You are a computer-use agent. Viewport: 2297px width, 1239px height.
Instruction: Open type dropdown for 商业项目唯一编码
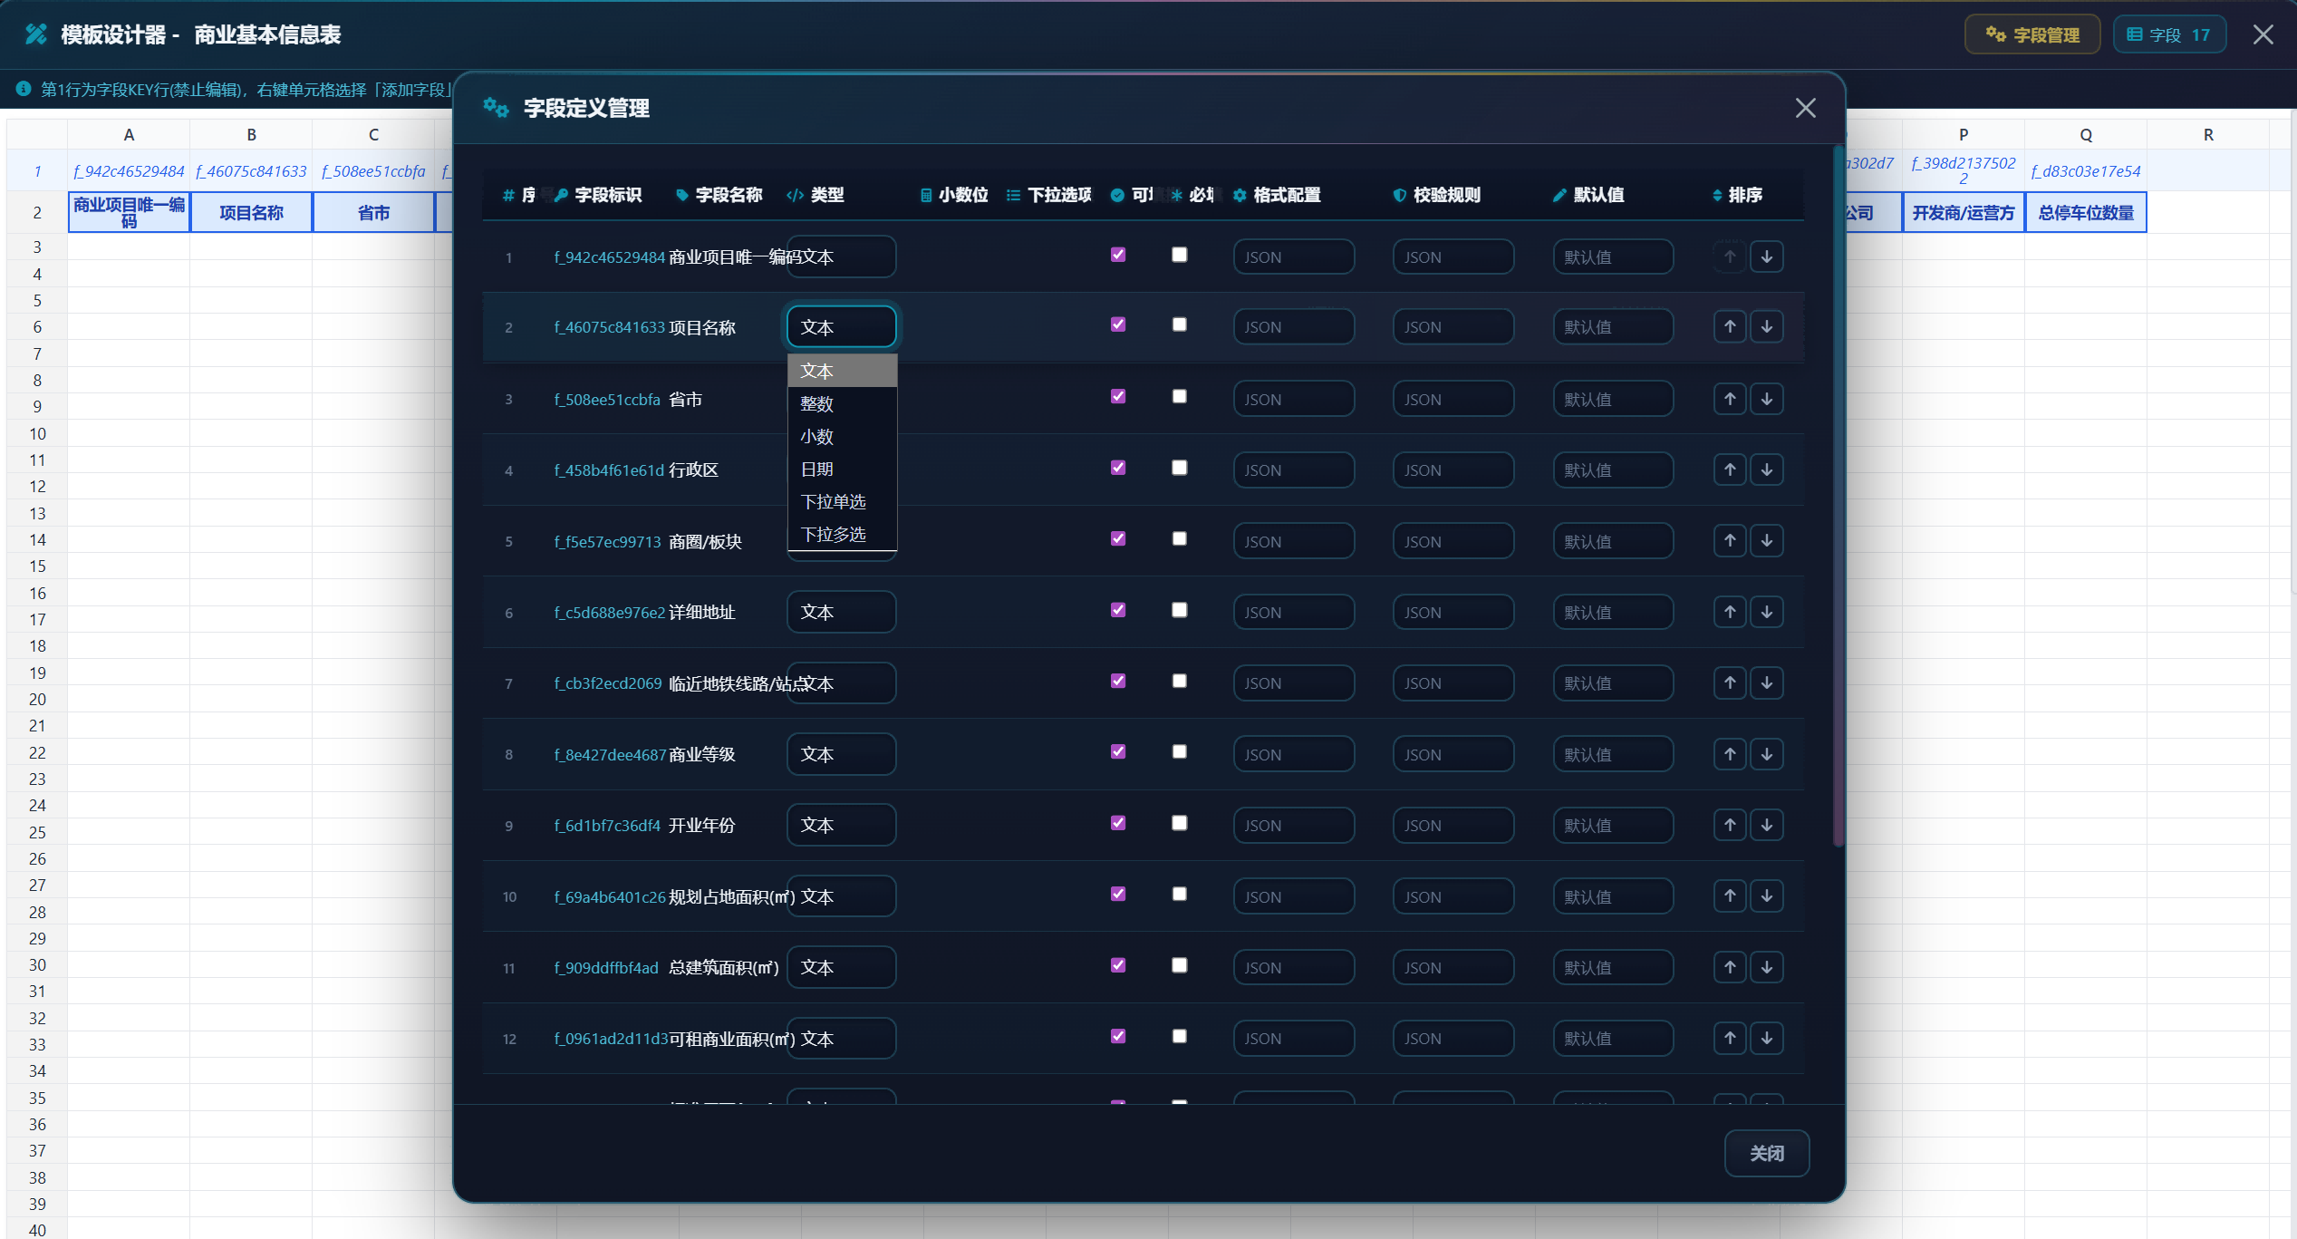841,257
